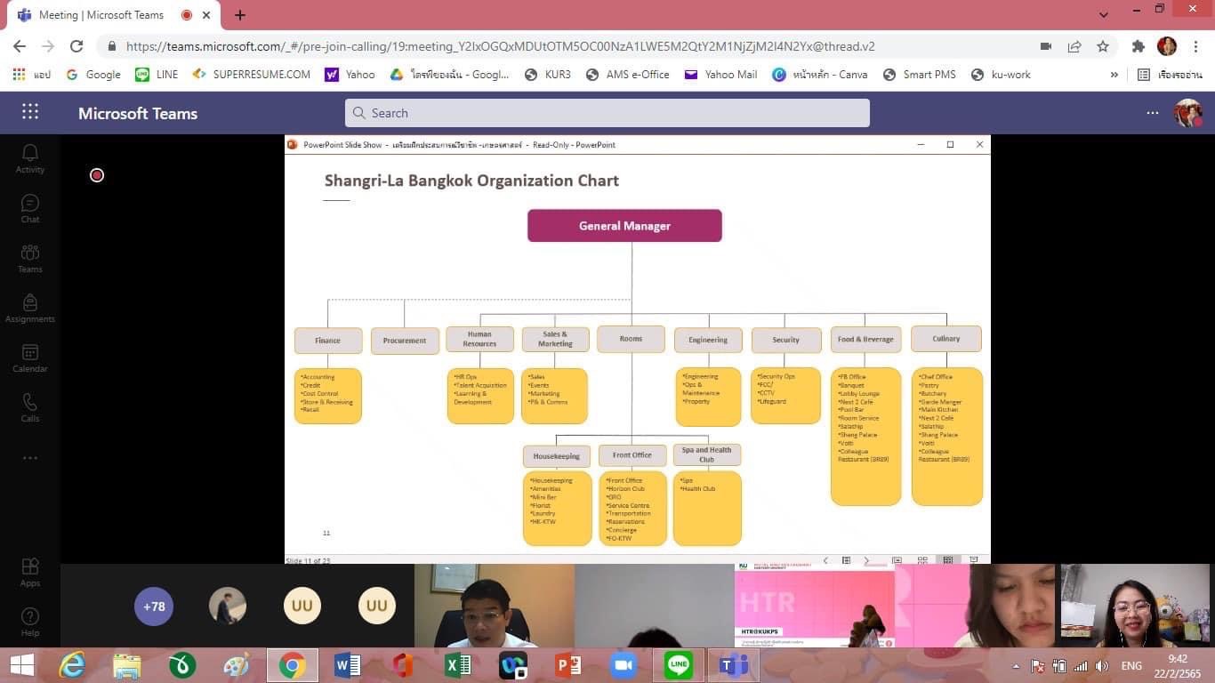1215x683 pixels.
Task: Open Chrome three-dot menu
Action: point(1196,46)
